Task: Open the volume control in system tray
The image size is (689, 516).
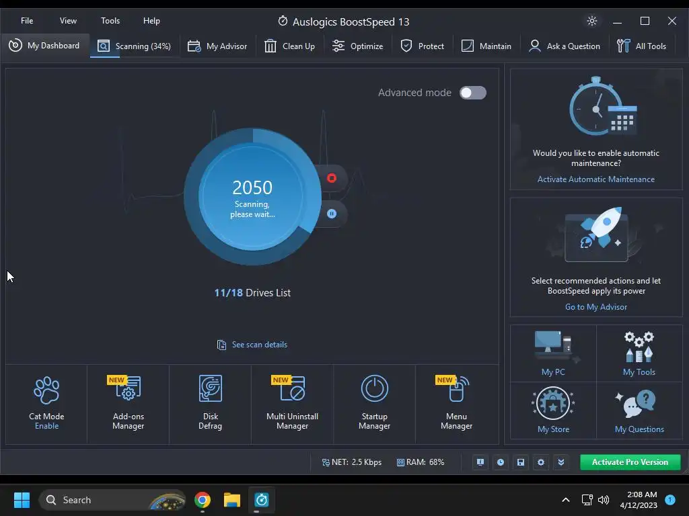Action: click(604, 500)
